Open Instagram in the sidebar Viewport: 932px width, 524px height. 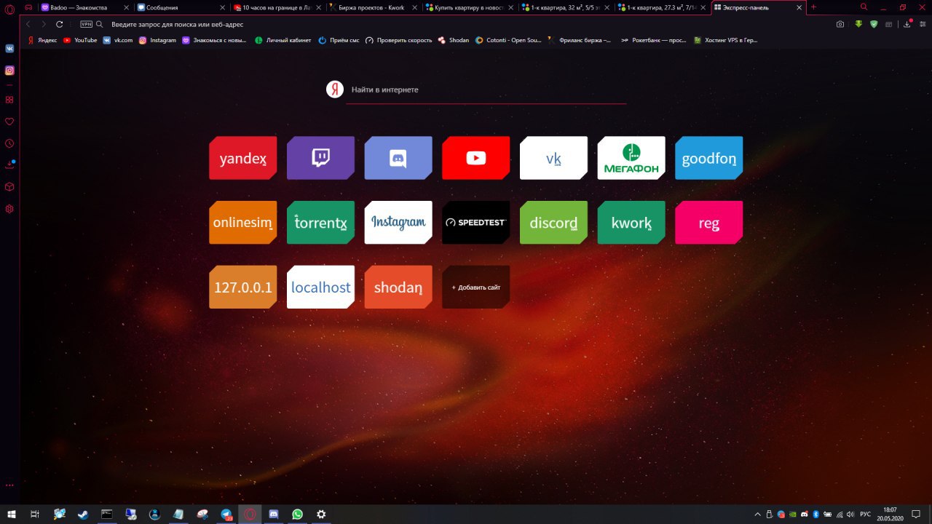click(9, 71)
